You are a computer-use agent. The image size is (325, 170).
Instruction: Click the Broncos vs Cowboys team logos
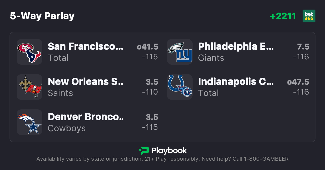29,122
